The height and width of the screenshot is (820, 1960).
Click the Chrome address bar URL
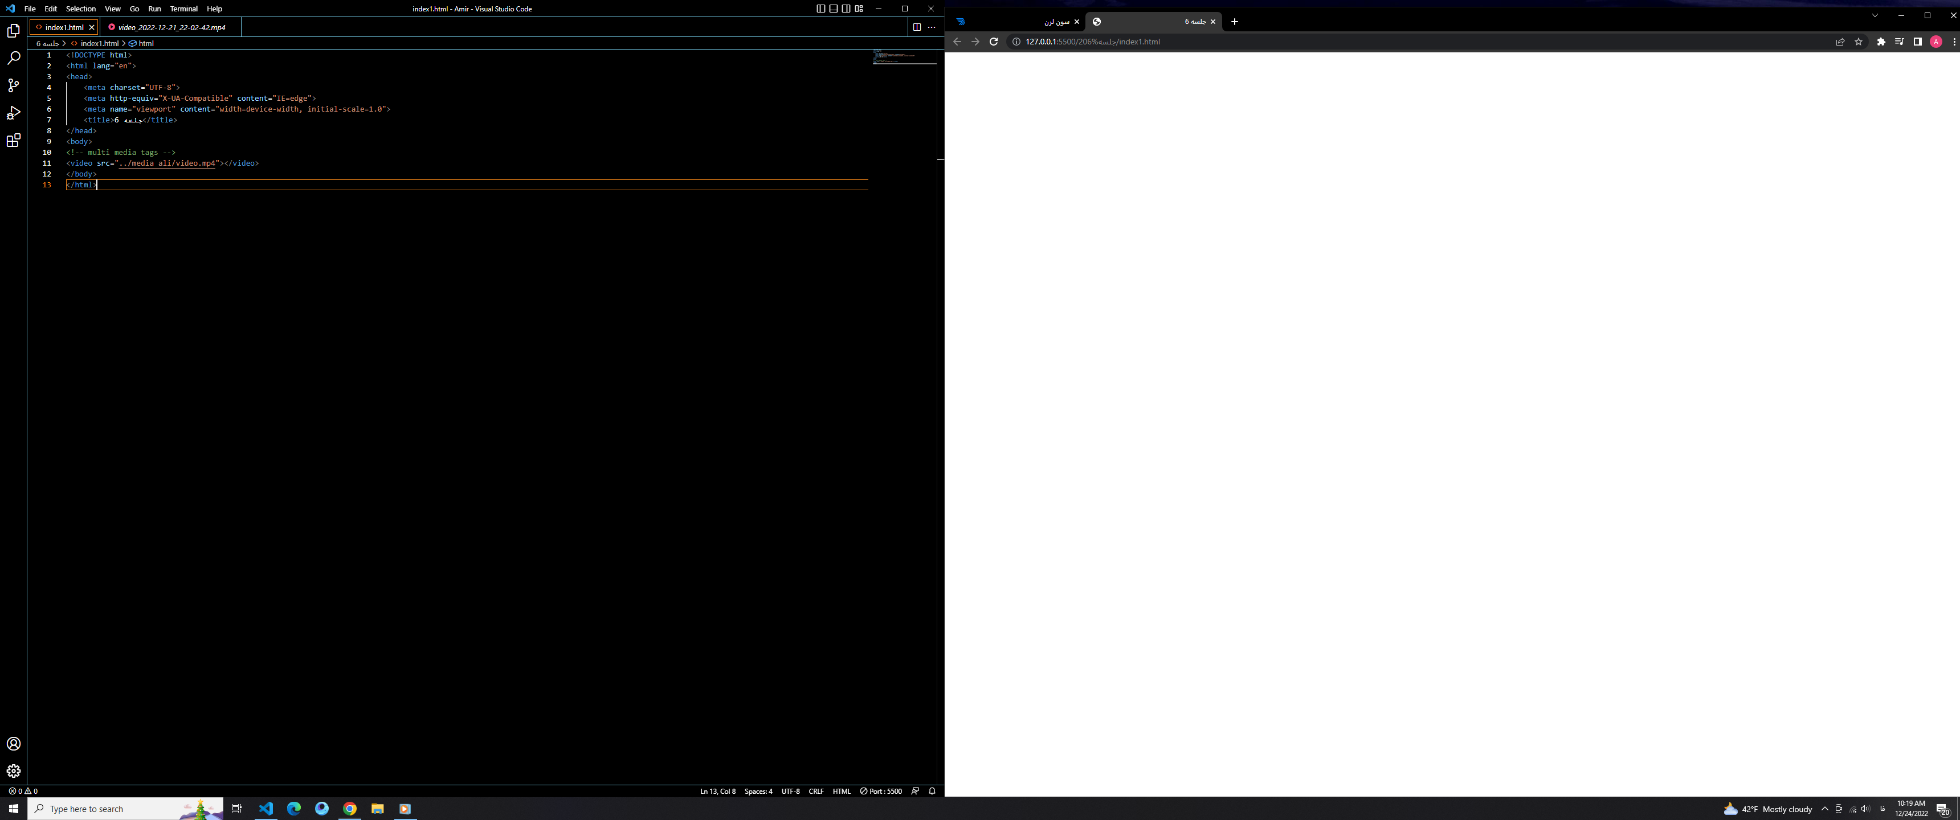tap(1093, 42)
